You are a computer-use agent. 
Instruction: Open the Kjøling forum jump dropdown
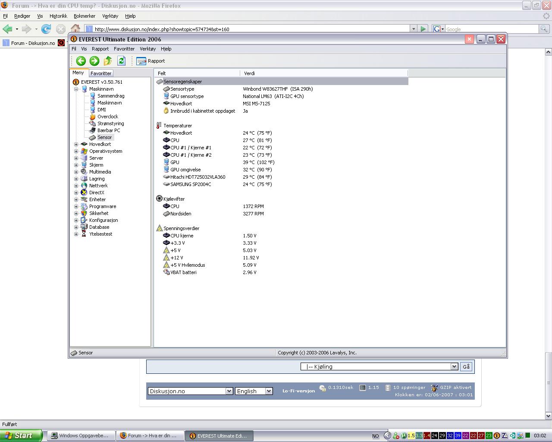(379, 366)
